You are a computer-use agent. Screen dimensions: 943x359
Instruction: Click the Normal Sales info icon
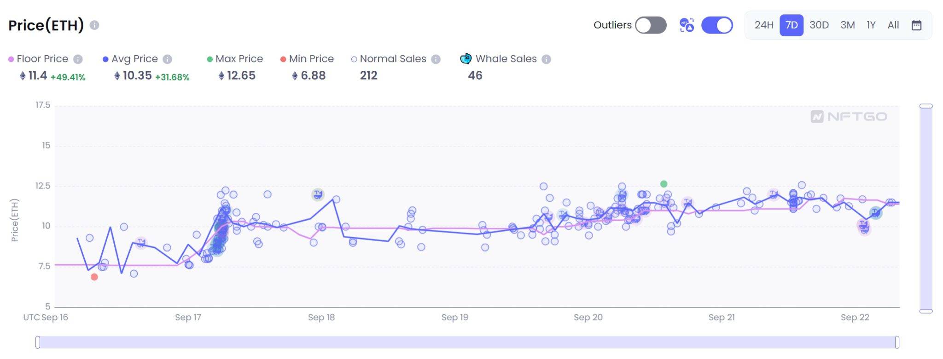[x=436, y=59]
